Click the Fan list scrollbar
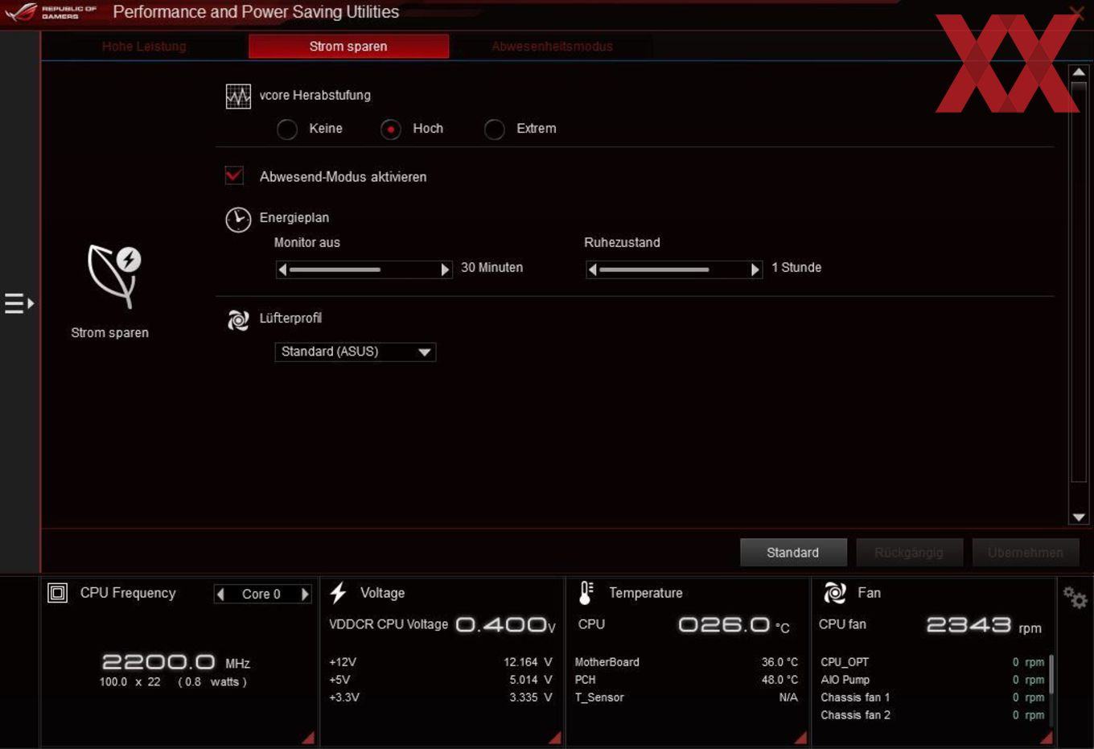 click(x=1051, y=674)
